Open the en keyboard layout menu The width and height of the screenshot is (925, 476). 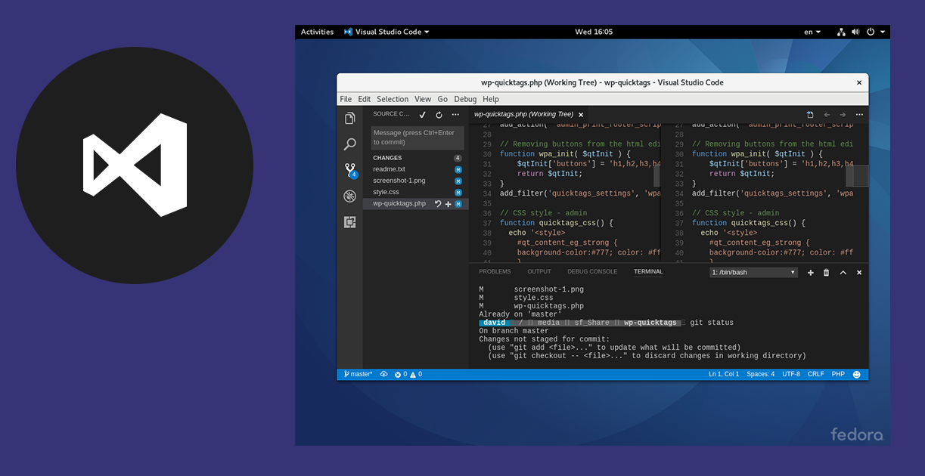(x=812, y=32)
